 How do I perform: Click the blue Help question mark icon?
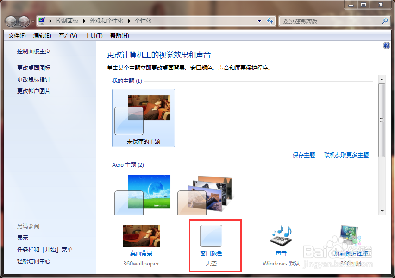pos(387,45)
